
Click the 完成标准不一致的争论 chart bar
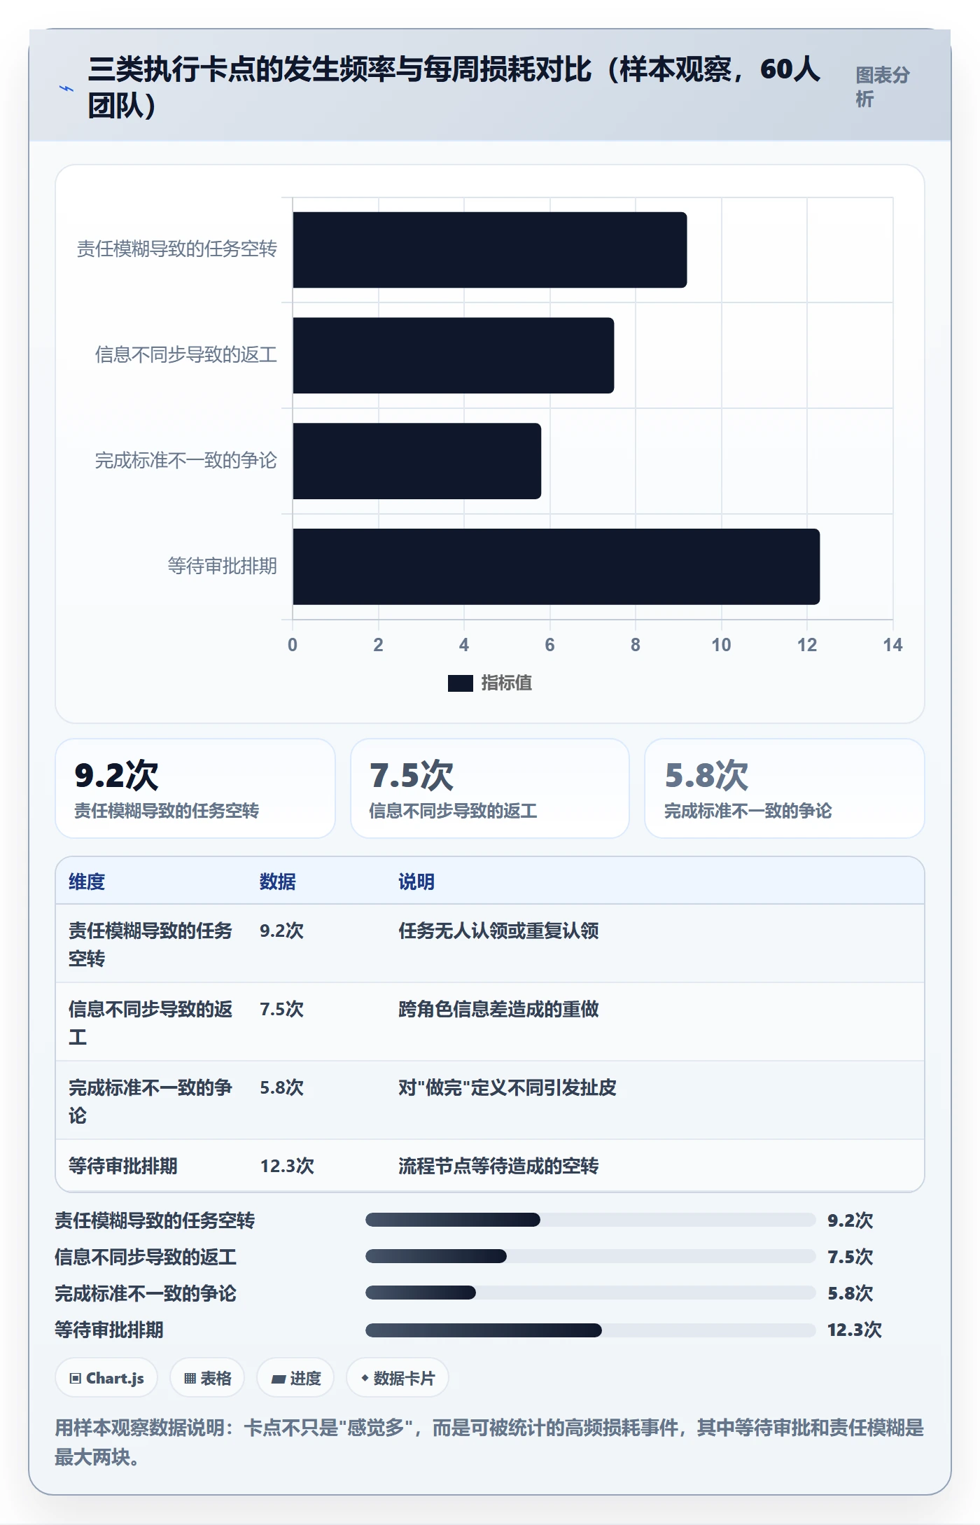pyautogui.click(x=417, y=461)
